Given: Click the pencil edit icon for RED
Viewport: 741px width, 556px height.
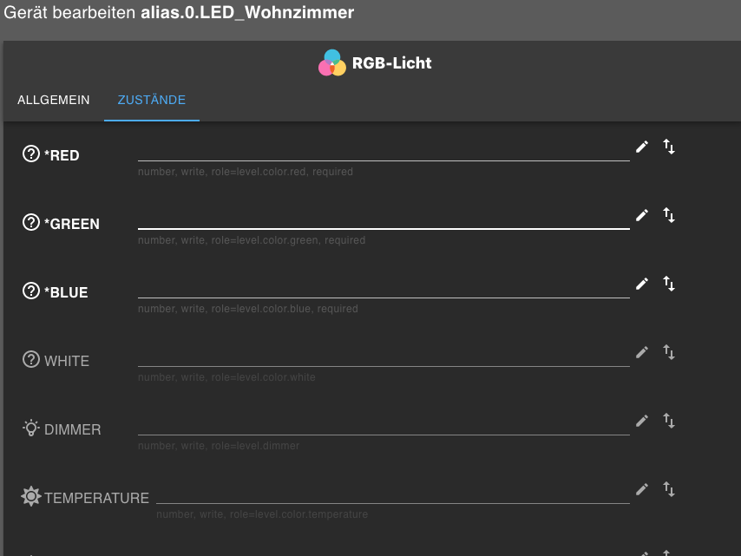Looking at the screenshot, I should click(x=642, y=147).
